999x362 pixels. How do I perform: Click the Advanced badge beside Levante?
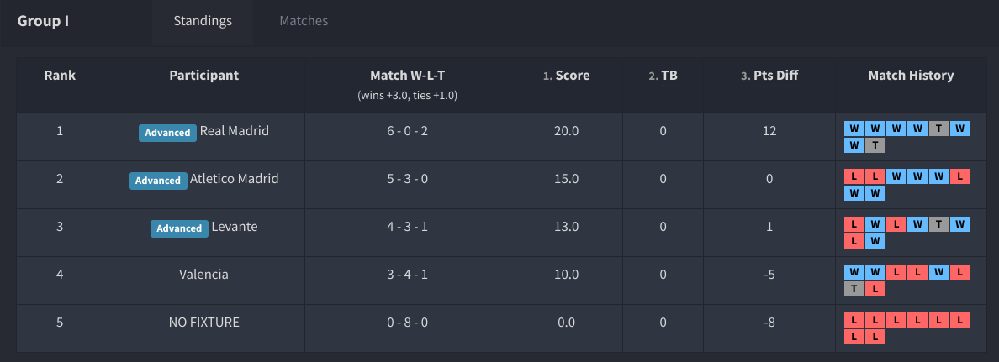coord(179,228)
